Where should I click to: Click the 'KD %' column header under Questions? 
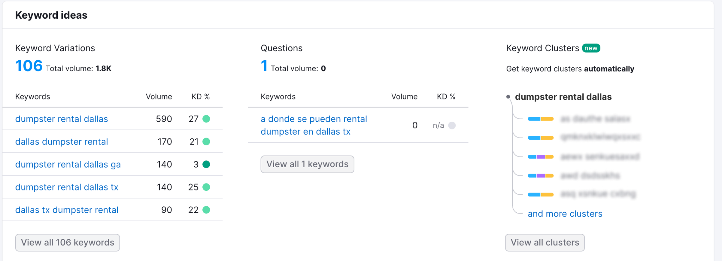(446, 97)
